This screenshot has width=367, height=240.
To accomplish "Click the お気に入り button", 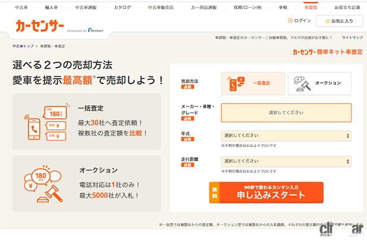I will point(339,21).
